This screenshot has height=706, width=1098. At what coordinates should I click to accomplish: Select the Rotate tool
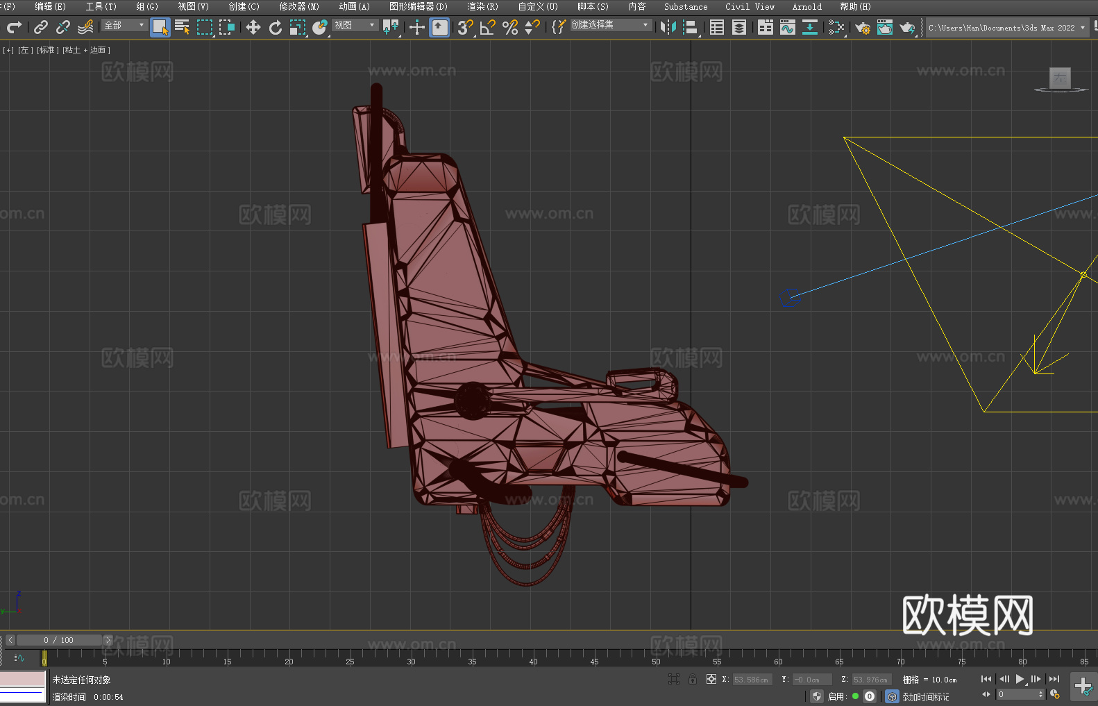coord(276,27)
